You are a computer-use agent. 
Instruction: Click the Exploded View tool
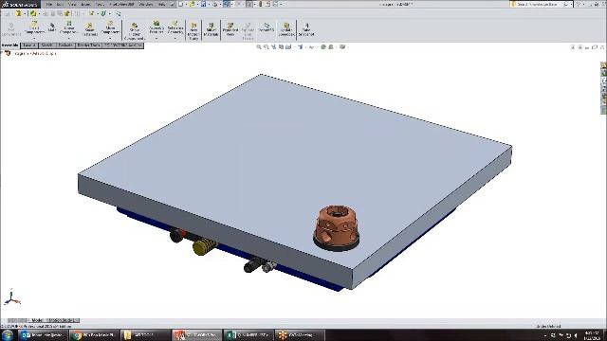click(x=230, y=29)
